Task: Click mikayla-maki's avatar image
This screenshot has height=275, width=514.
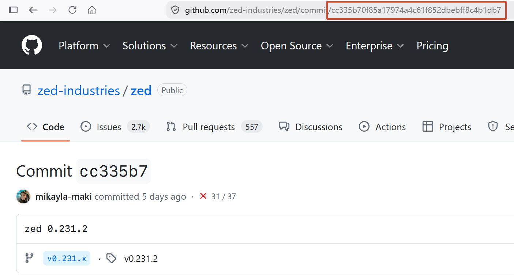Action: pos(23,196)
